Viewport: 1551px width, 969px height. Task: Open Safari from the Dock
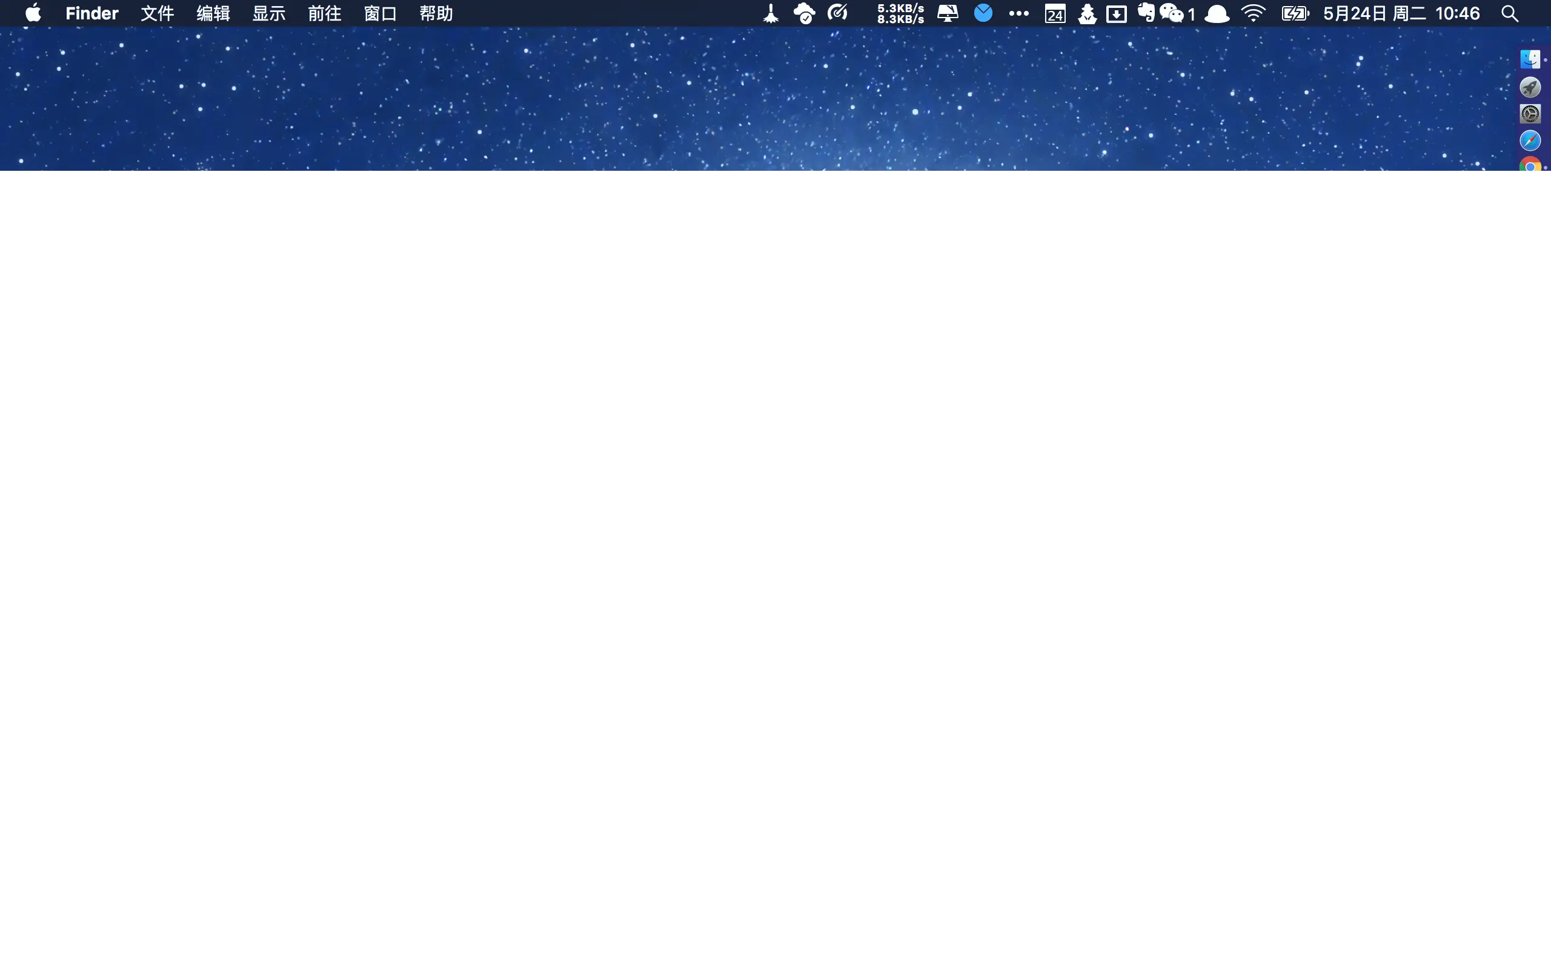(x=1530, y=141)
